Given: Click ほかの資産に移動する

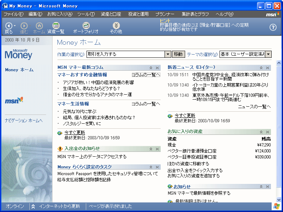Looking at the screenshot, I should [x=188, y=164].
